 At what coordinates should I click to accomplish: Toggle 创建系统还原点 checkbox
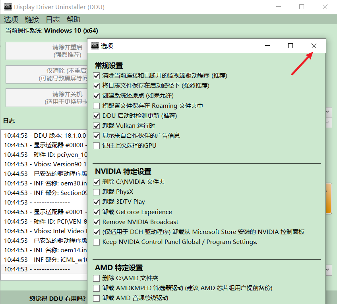pos(96,95)
